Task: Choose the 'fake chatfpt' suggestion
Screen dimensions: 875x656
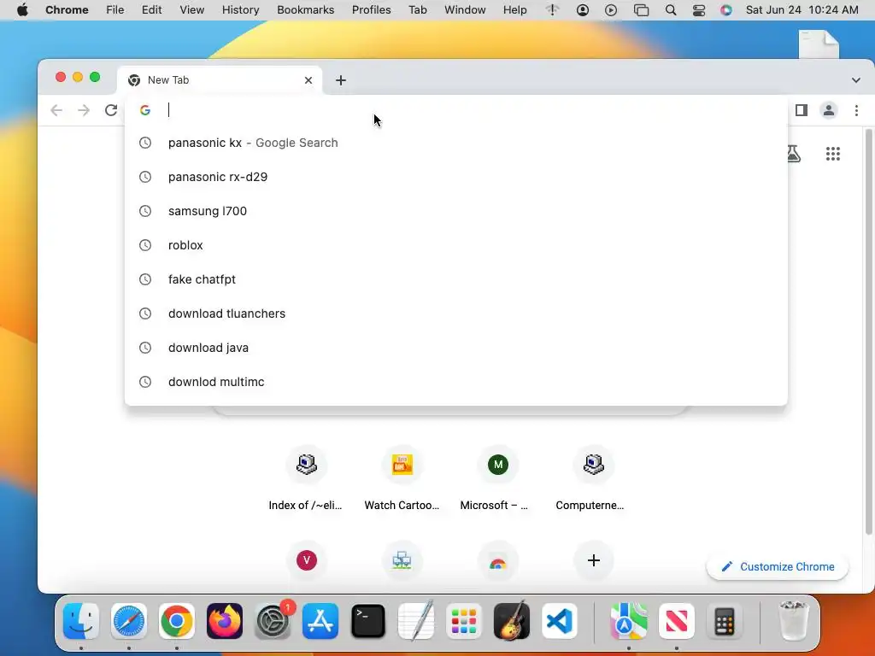Action: [456, 279]
